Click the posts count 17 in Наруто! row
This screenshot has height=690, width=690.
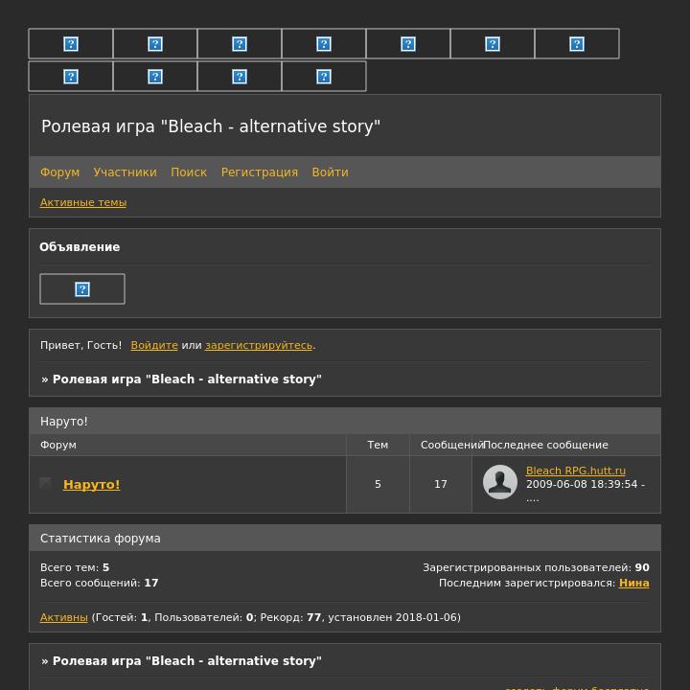[441, 484]
